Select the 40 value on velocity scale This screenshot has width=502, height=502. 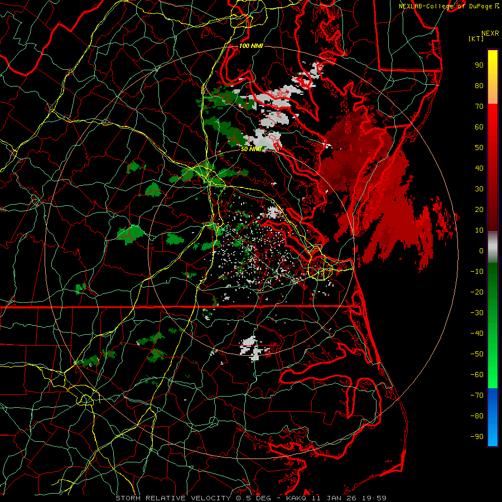[479, 168]
